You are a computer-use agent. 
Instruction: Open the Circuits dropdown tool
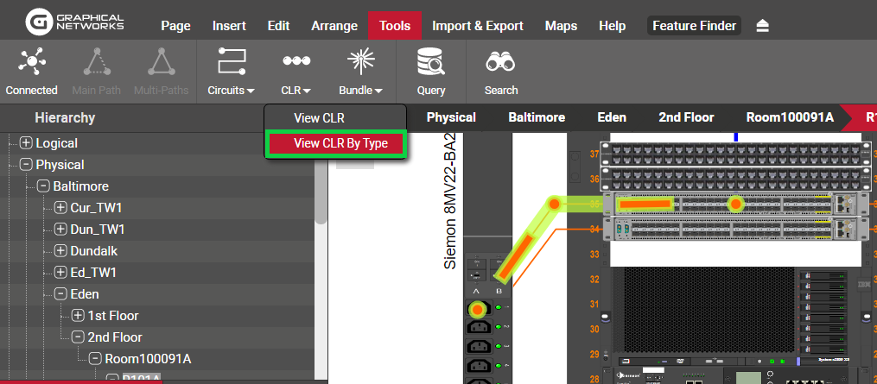(231, 71)
